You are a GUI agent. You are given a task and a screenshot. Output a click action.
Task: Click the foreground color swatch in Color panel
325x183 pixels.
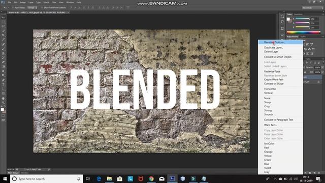pyautogui.click(x=288, y=19)
